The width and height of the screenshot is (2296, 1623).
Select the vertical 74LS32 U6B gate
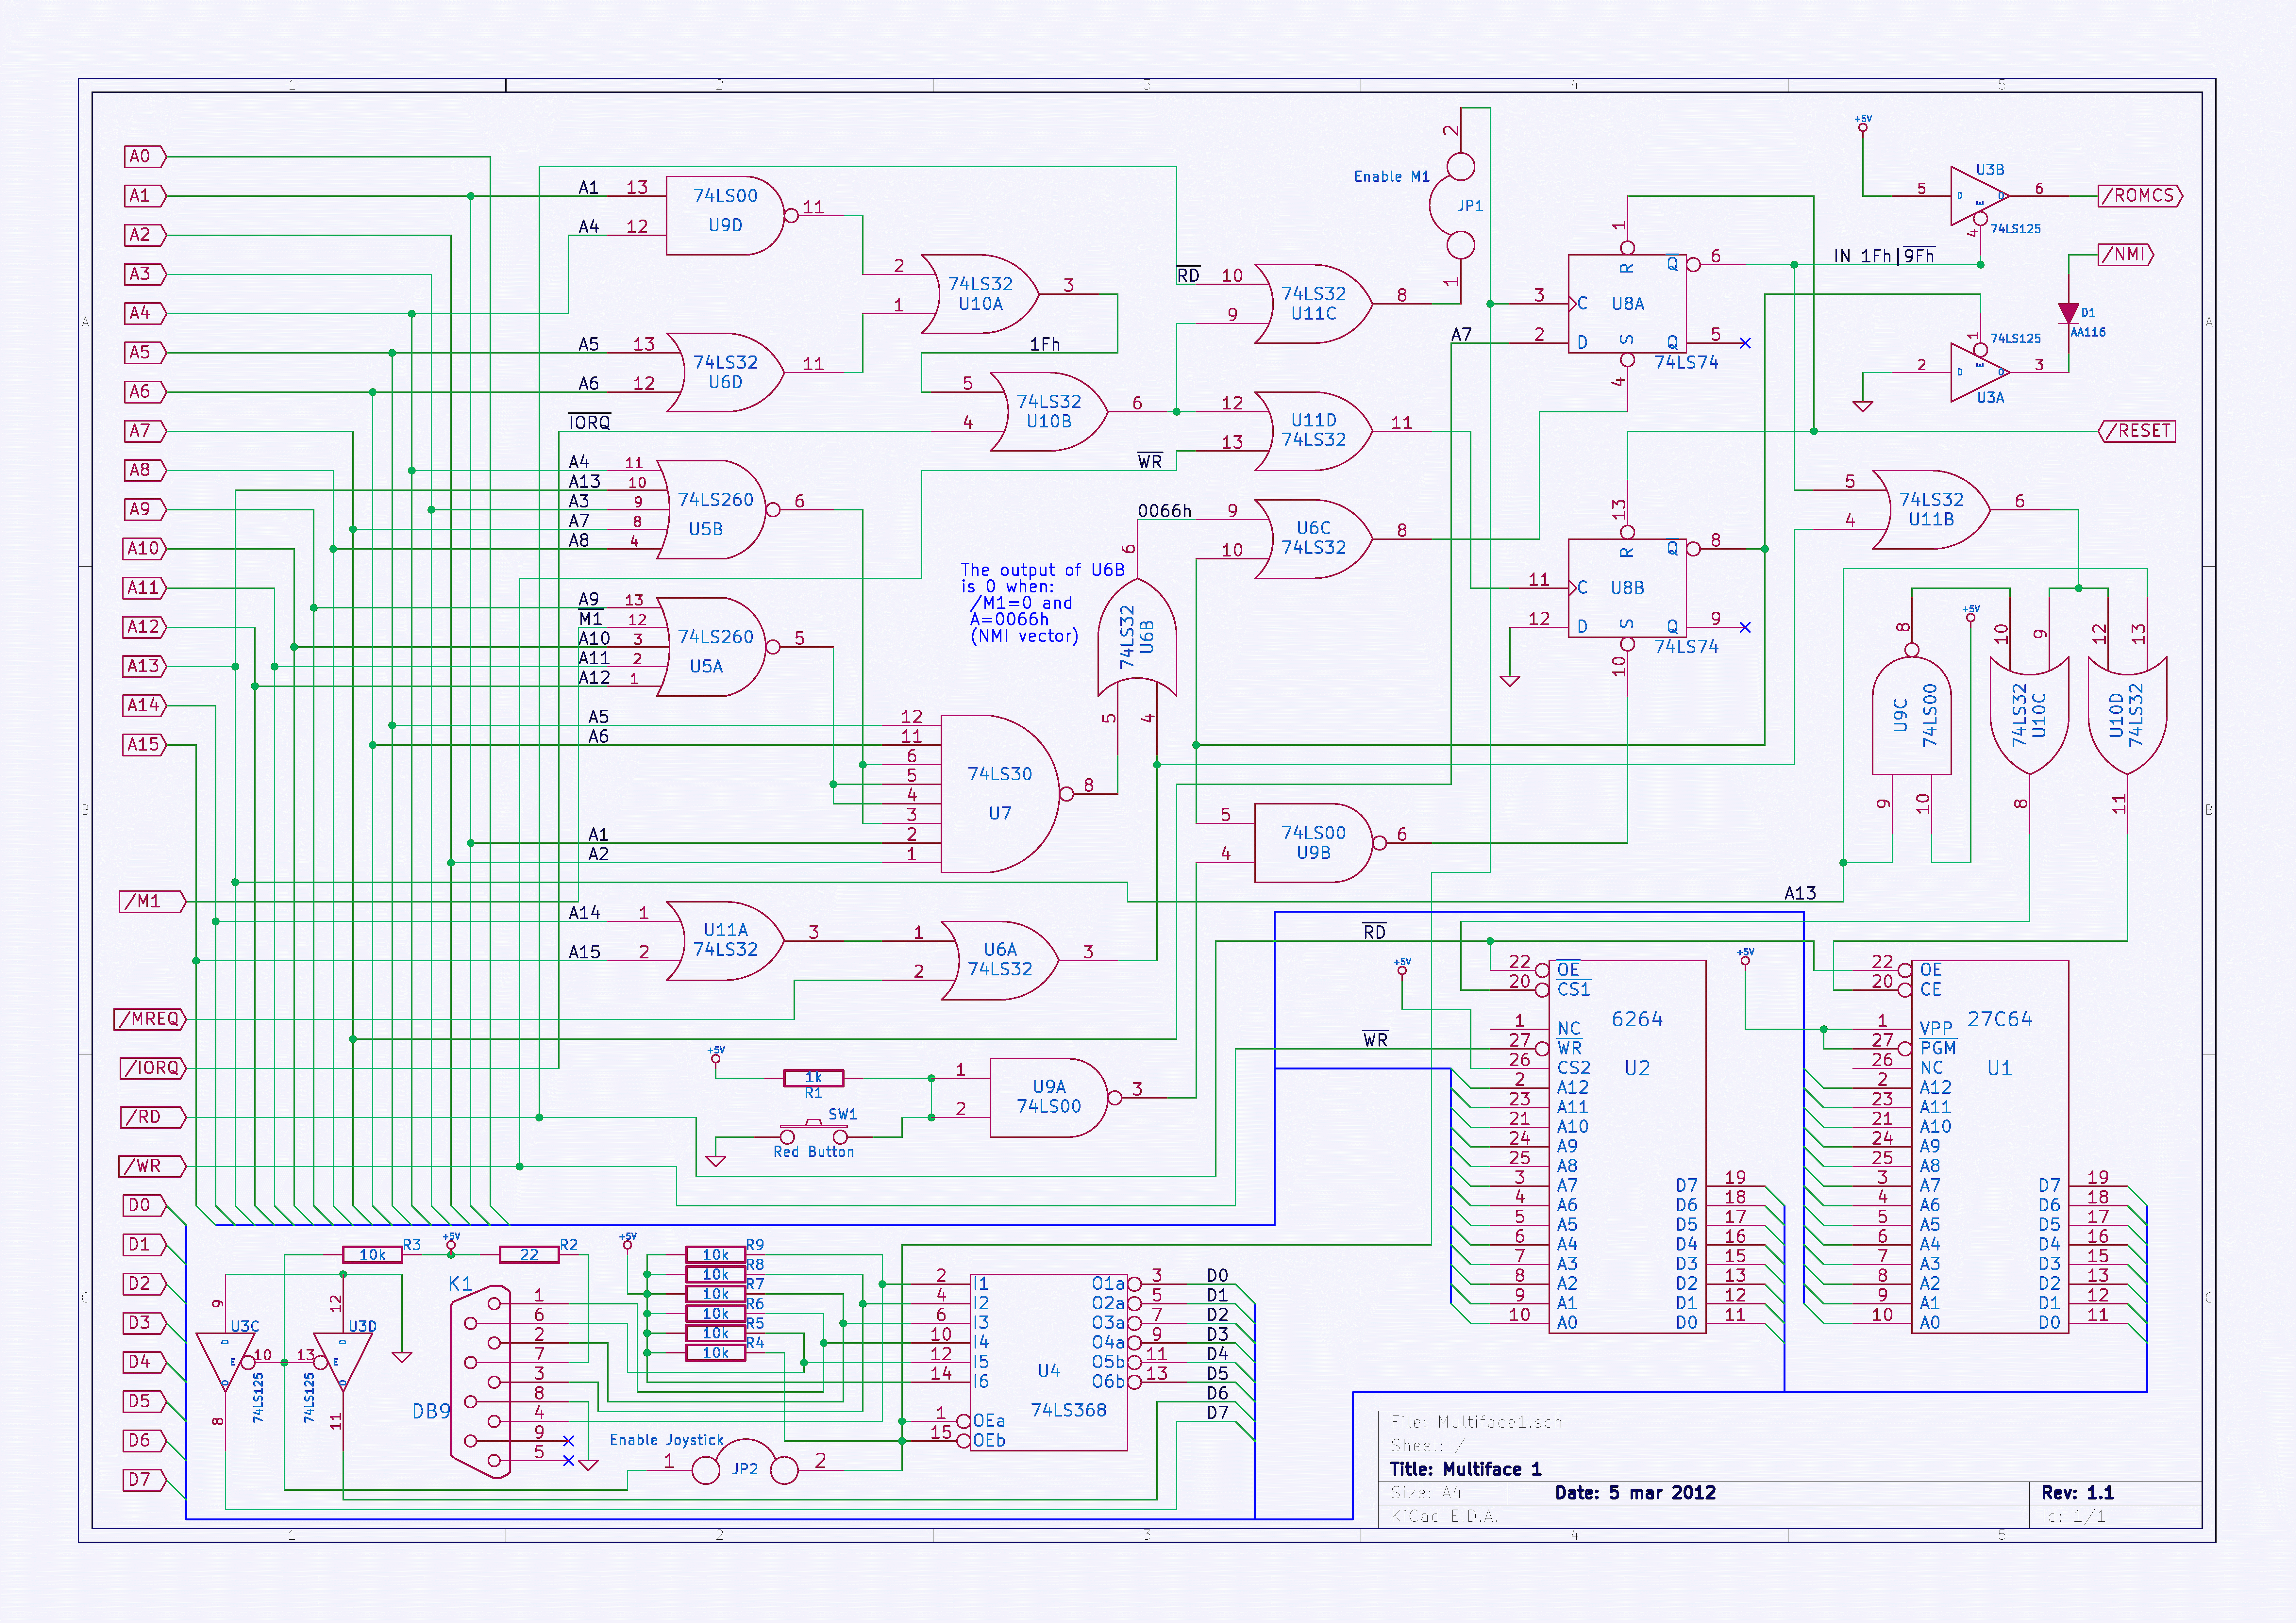click(1137, 637)
